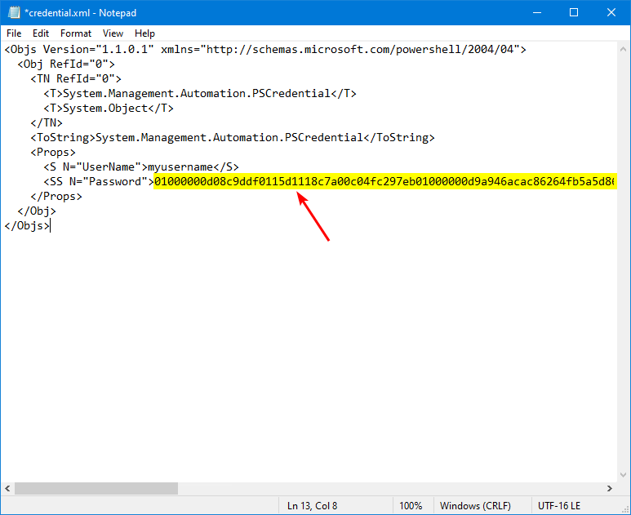Click the UTF-16 LE encoding indicator
631x515 pixels.
(561, 506)
